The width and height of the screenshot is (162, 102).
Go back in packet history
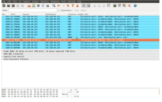pyautogui.click(x=59, y=6)
